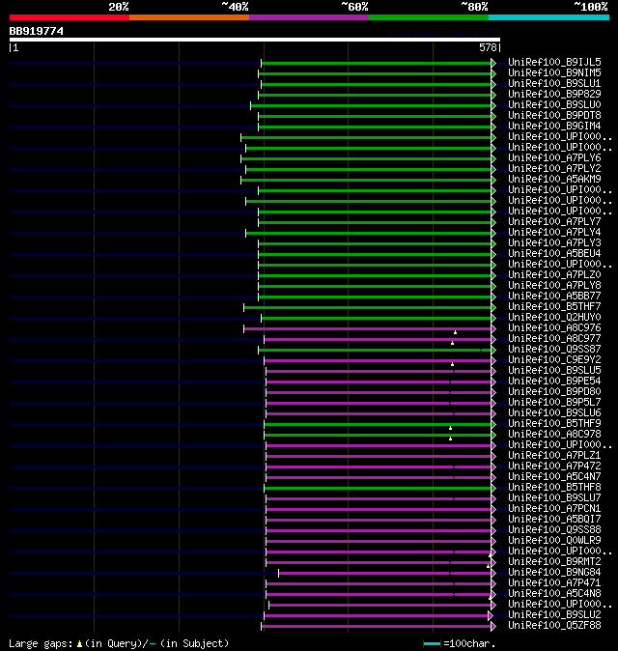The height and width of the screenshot is (651, 618).
Task: Select the UniRef100_B9NIM5 hit label
Action: (554, 73)
